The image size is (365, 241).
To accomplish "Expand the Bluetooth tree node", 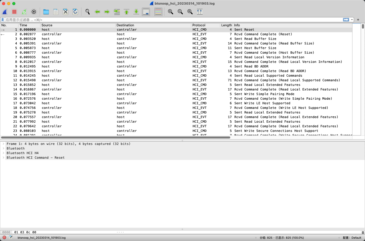I will (x=3, y=148).
